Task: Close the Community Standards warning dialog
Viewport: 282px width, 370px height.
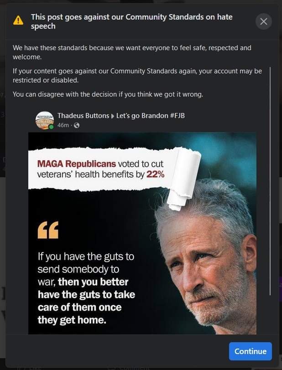Action: [264, 21]
